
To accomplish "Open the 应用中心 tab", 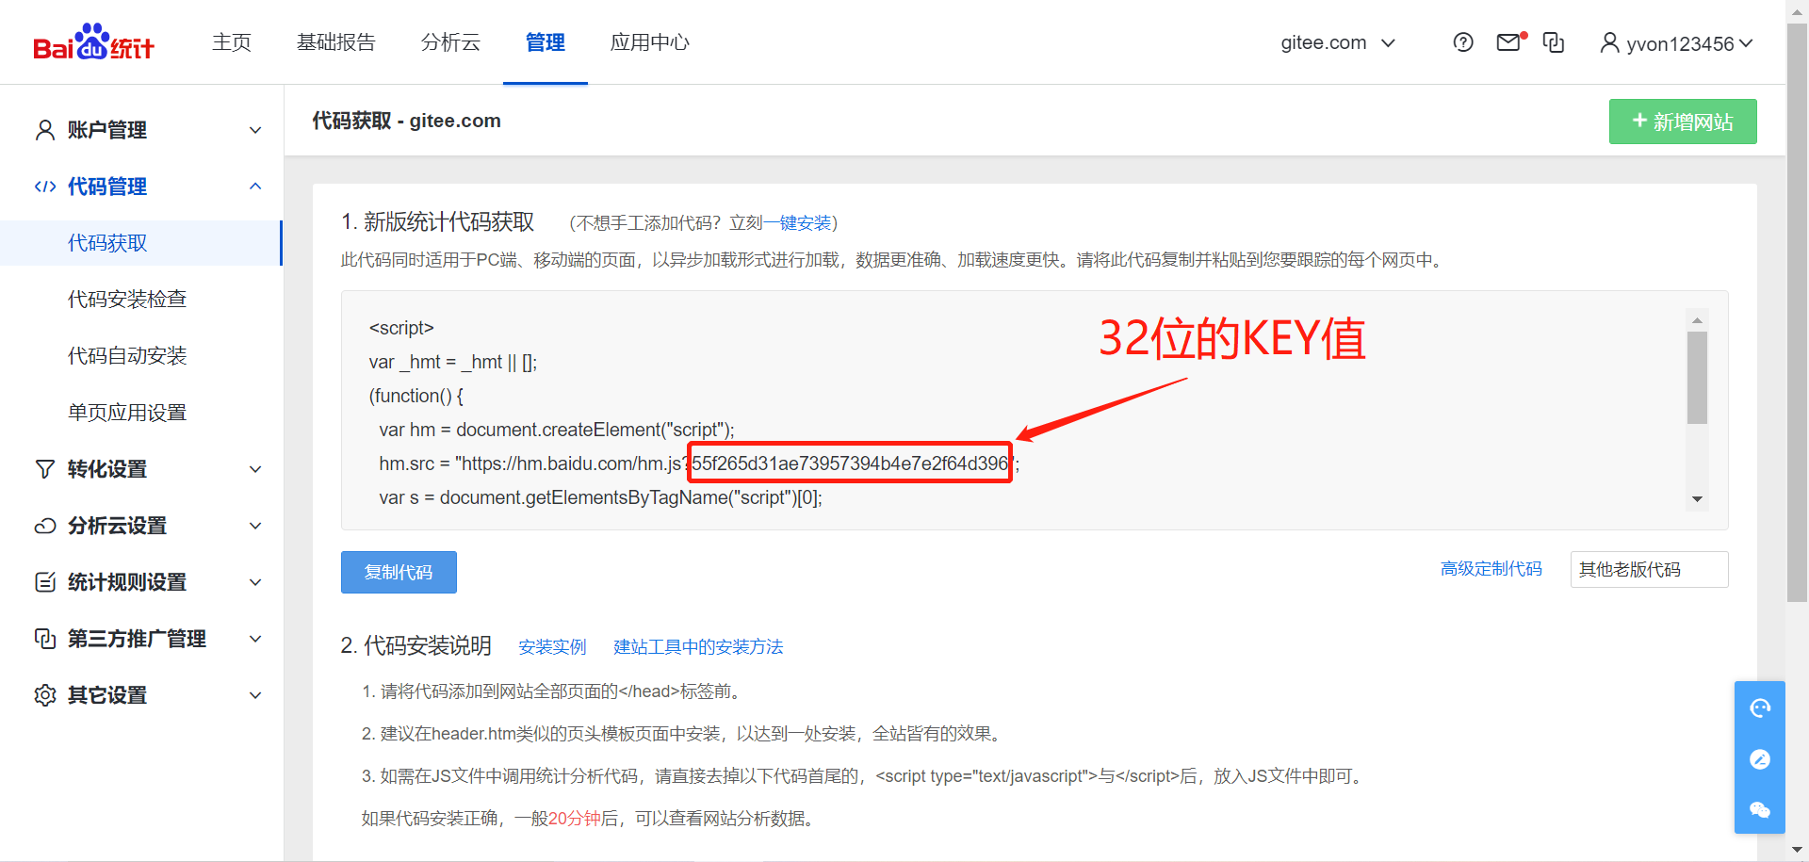I will coord(650,42).
